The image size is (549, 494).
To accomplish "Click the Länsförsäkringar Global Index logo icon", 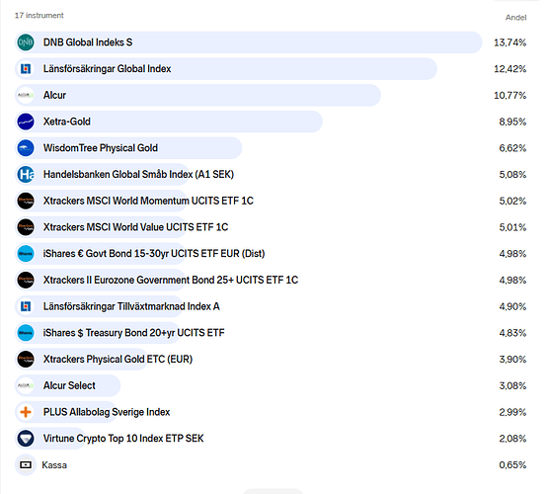I will [x=26, y=69].
